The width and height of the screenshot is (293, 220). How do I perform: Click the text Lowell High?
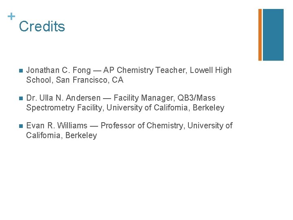coord(211,70)
